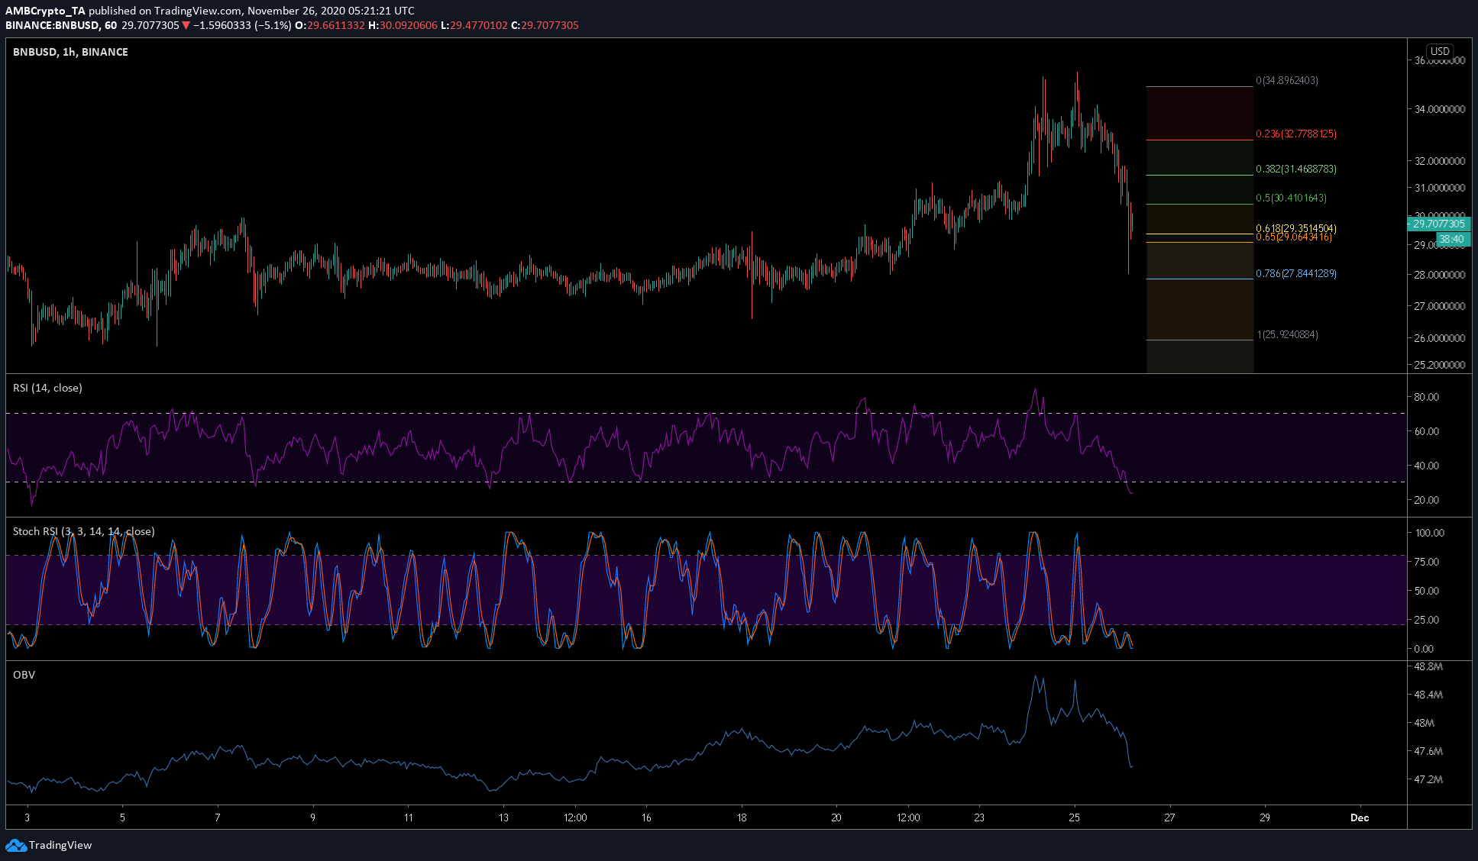Click the 31.0000000 price axis label
Image resolution: width=1478 pixels, height=861 pixels.
point(1439,188)
